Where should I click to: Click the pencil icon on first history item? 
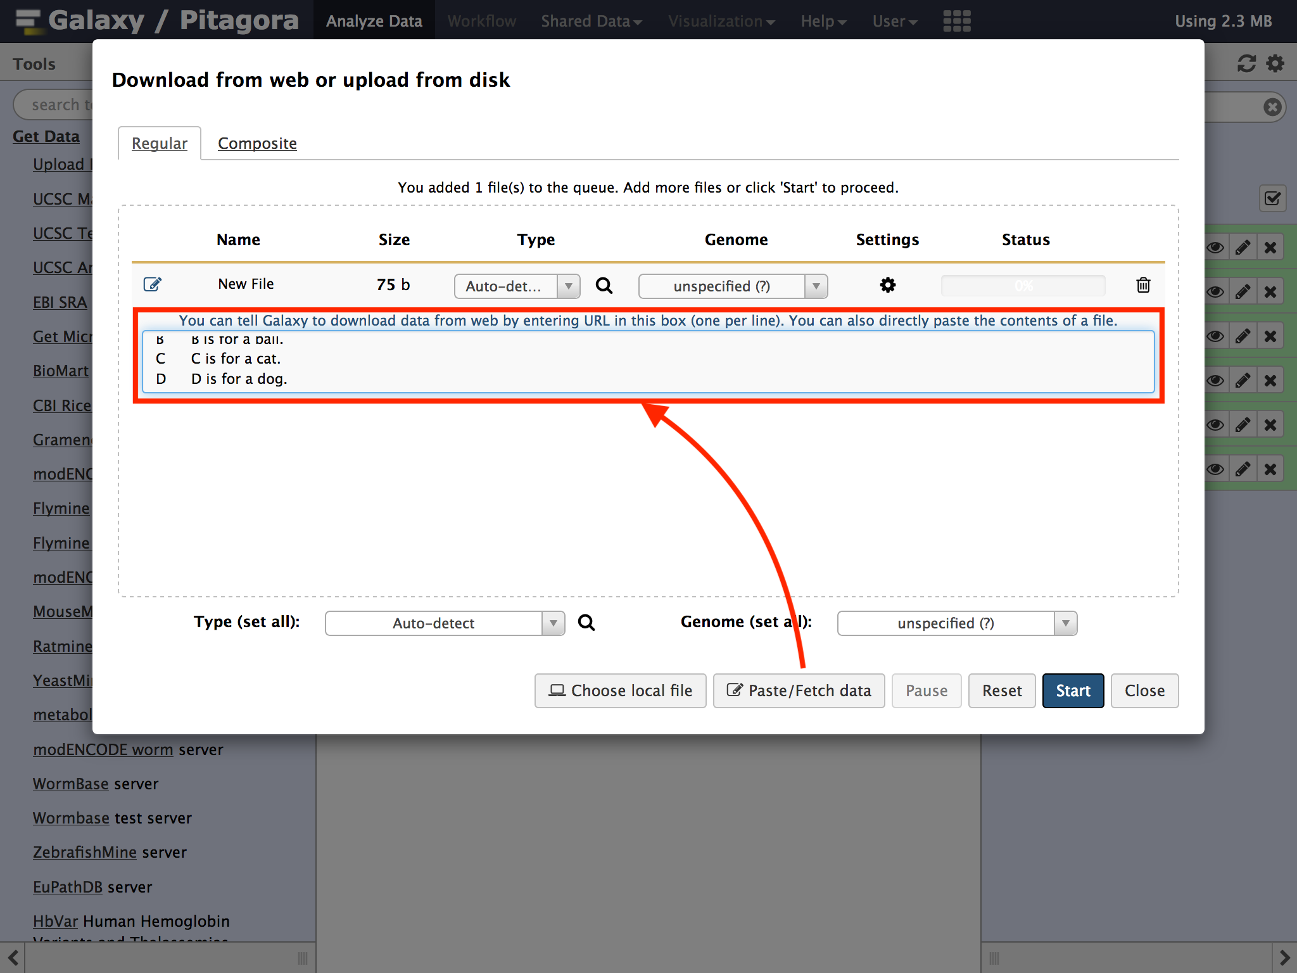[1243, 248]
